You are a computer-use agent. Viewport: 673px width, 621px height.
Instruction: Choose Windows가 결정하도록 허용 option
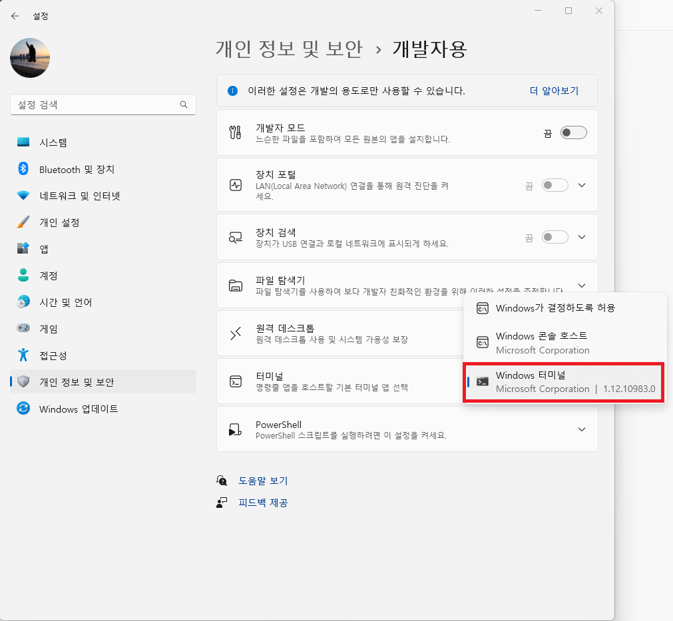point(564,308)
